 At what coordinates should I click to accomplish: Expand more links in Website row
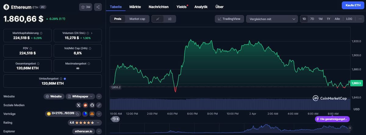pos(99,97)
